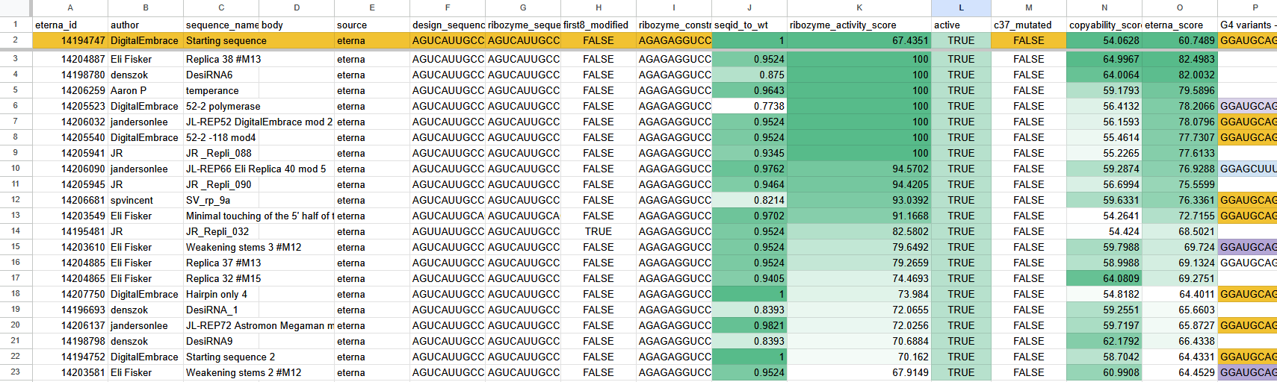Click the c37_mutated header cell
The height and width of the screenshot is (382, 1277).
pyautogui.click(x=1029, y=25)
